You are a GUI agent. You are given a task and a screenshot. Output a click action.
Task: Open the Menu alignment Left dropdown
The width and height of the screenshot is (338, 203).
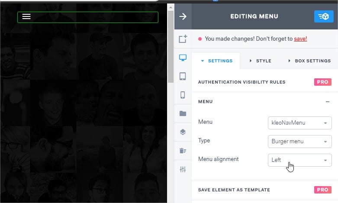click(299, 160)
